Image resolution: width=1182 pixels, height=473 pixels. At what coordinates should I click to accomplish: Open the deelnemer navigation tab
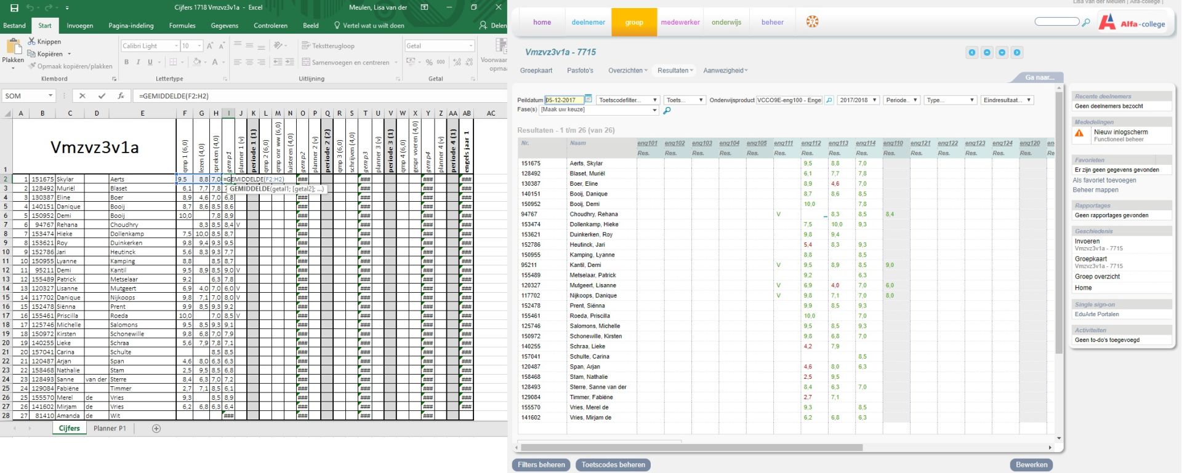(x=588, y=22)
